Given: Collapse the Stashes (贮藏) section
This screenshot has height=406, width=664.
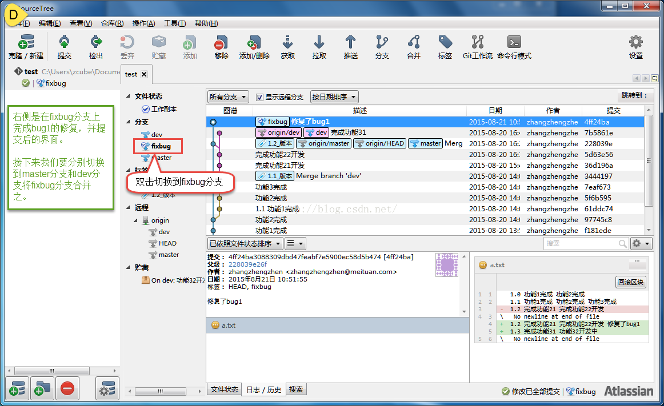Looking at the screenshot, I should [x=129, y=267].
